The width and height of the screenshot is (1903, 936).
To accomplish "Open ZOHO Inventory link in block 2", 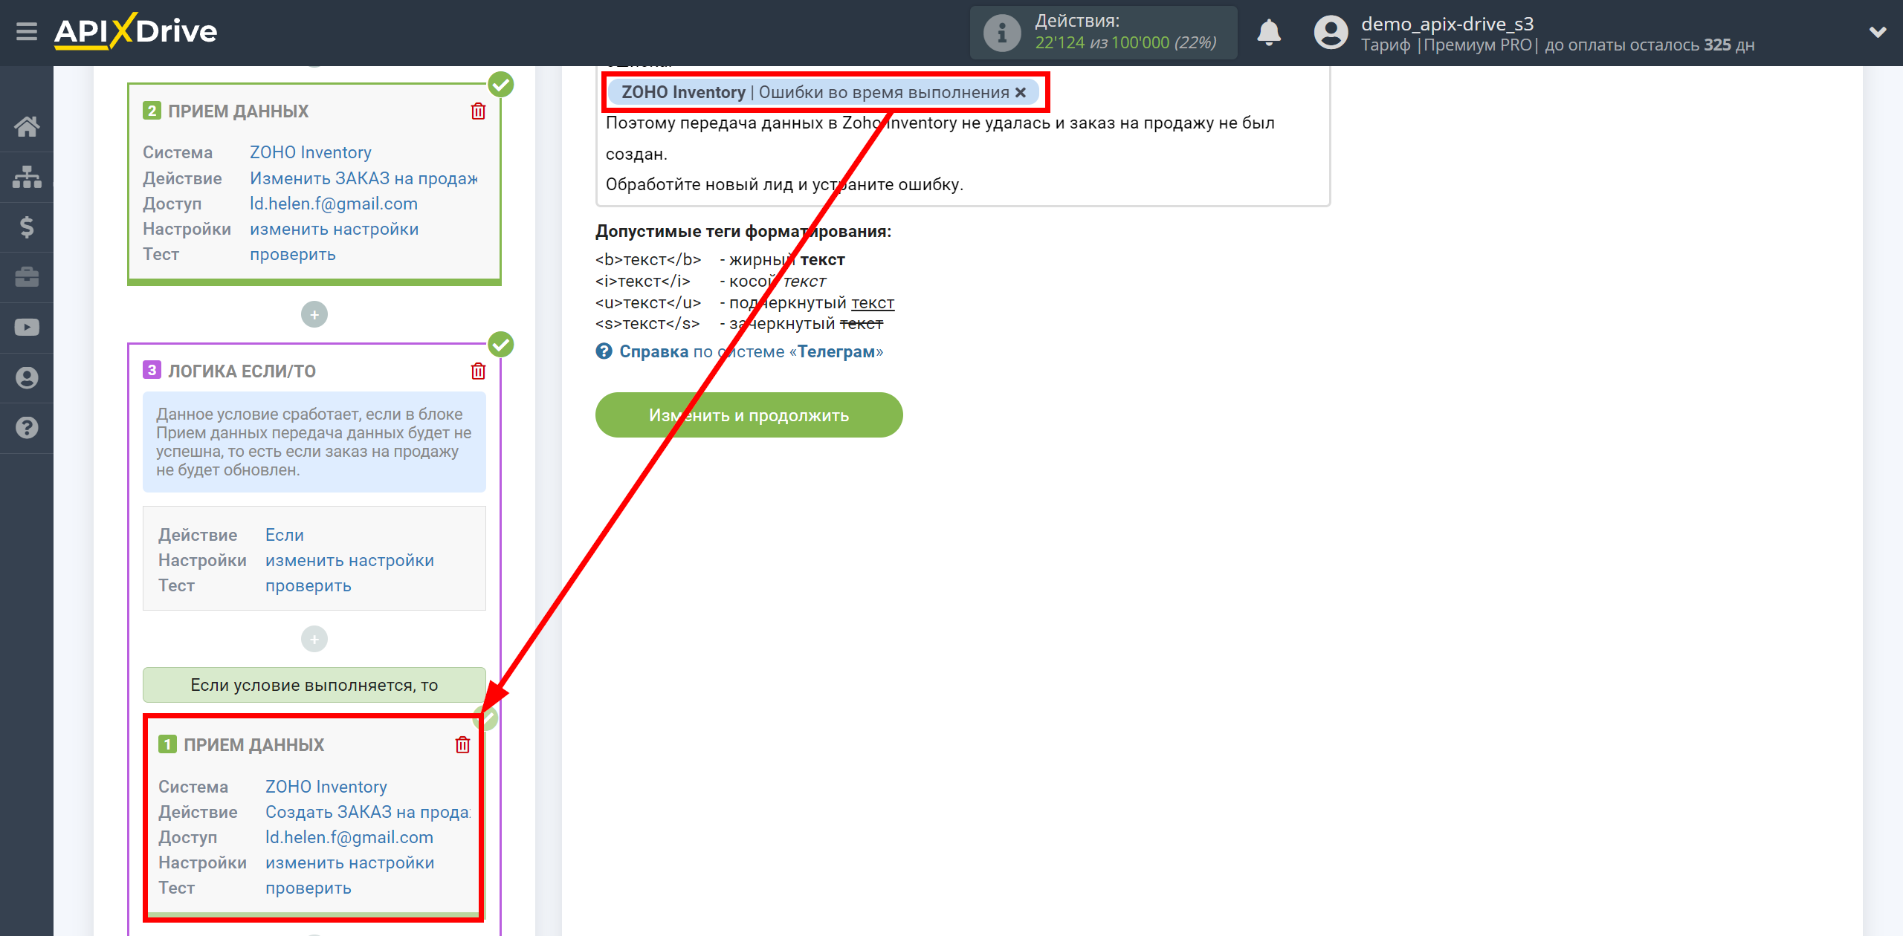I will [x=311, y=152].
